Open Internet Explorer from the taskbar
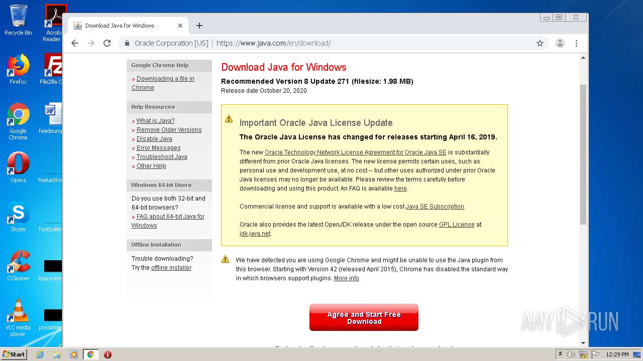Screen dimensions: 643x361 (x=40, y=354)
